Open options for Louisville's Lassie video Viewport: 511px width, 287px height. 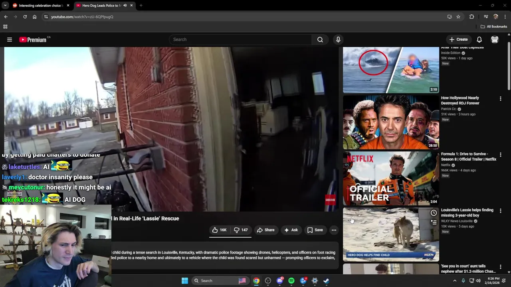pos(500,211)
